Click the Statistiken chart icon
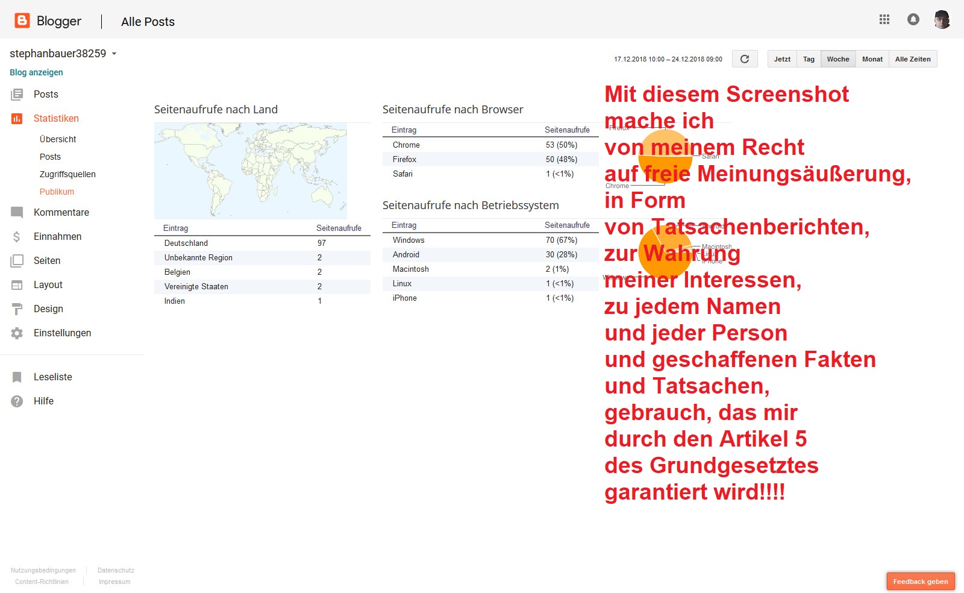 pos(17,119)
